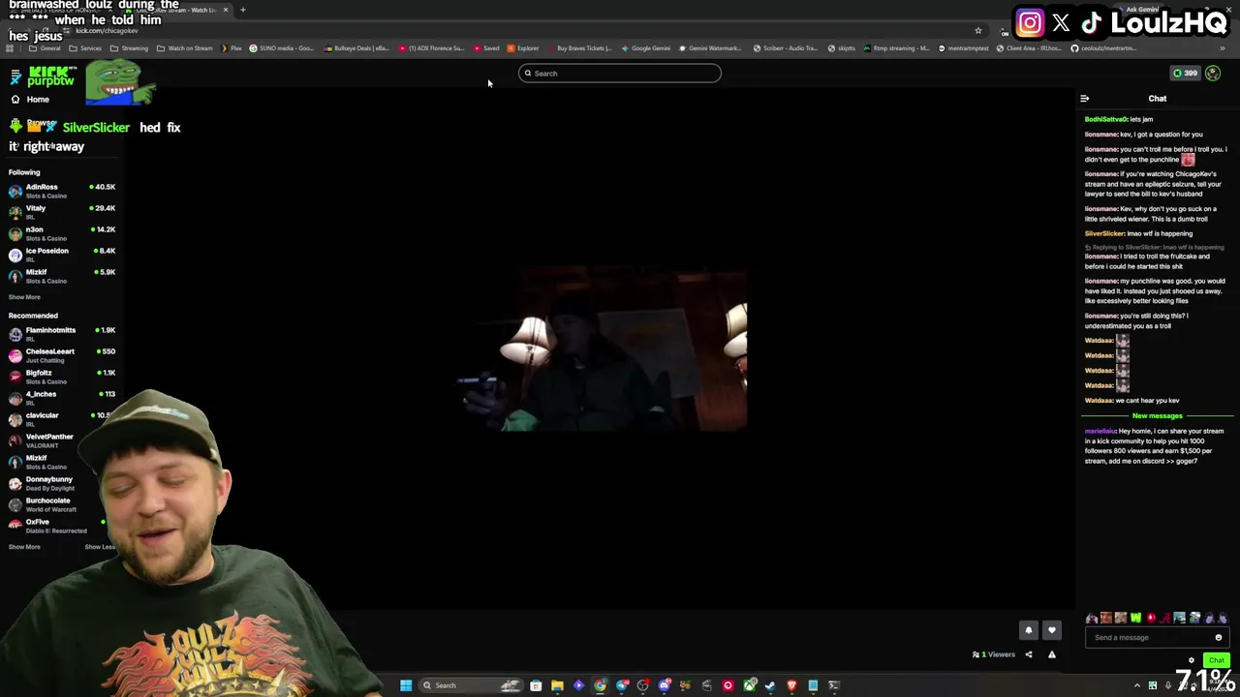Open chat settings with the gear icon

[1192, 660]
